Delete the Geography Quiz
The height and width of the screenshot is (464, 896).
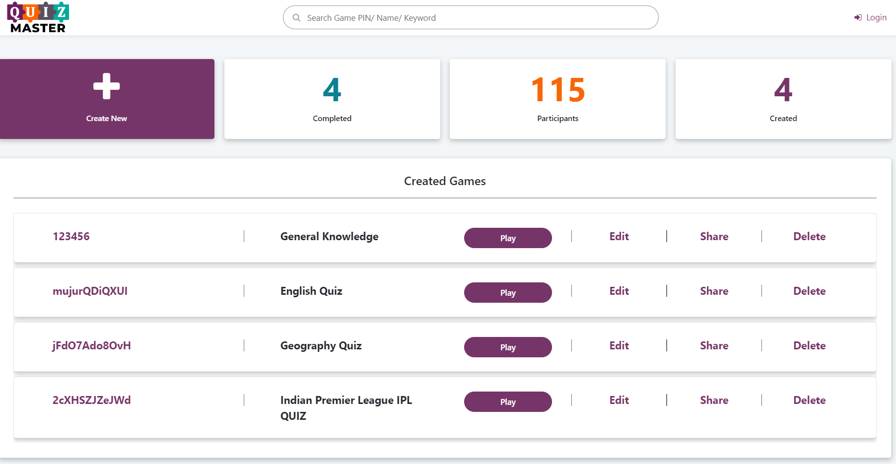click(809, 345)
